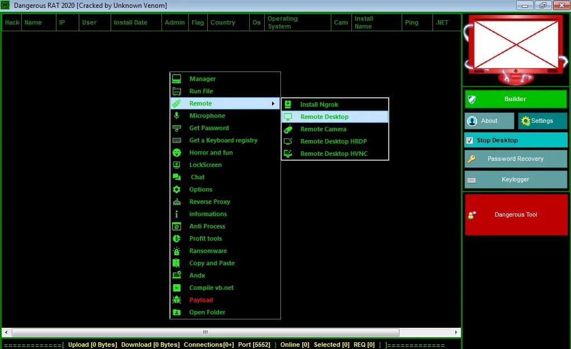Click the Upload [0 Bytes] status text

point(93,345)
